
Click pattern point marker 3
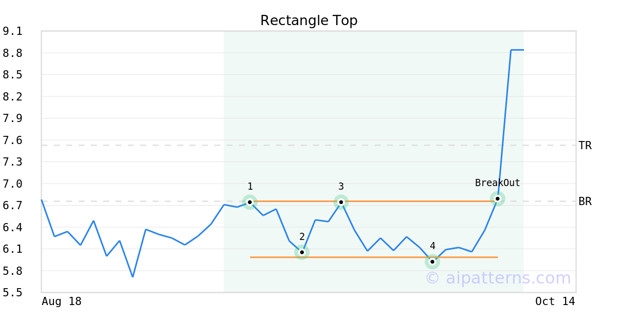click(x=341, y=202)
